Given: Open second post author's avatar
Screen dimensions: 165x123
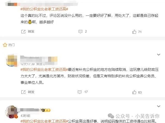Looking at the screenshot, I should click(x=12, y=60).
